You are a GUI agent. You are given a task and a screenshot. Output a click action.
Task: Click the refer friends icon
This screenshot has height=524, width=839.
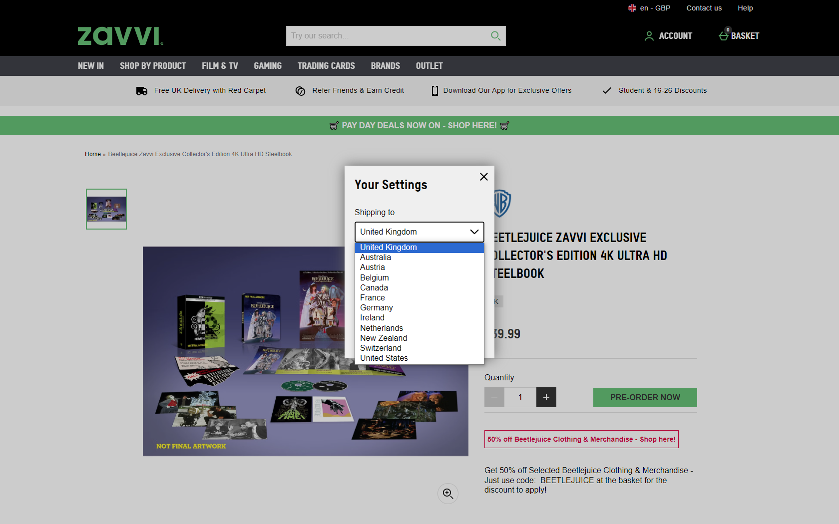tap(300, 91)
